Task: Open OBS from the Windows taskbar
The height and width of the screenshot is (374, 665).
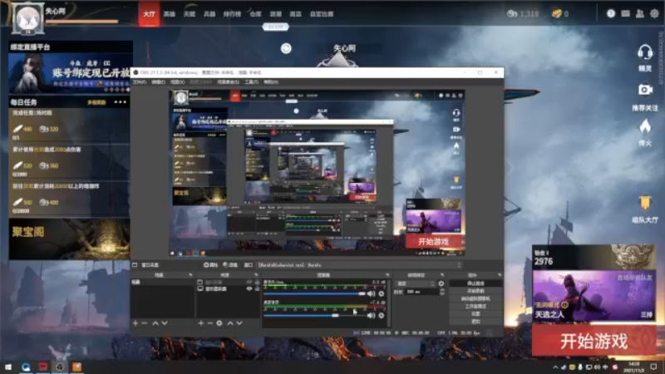Action: coord(60,367)
